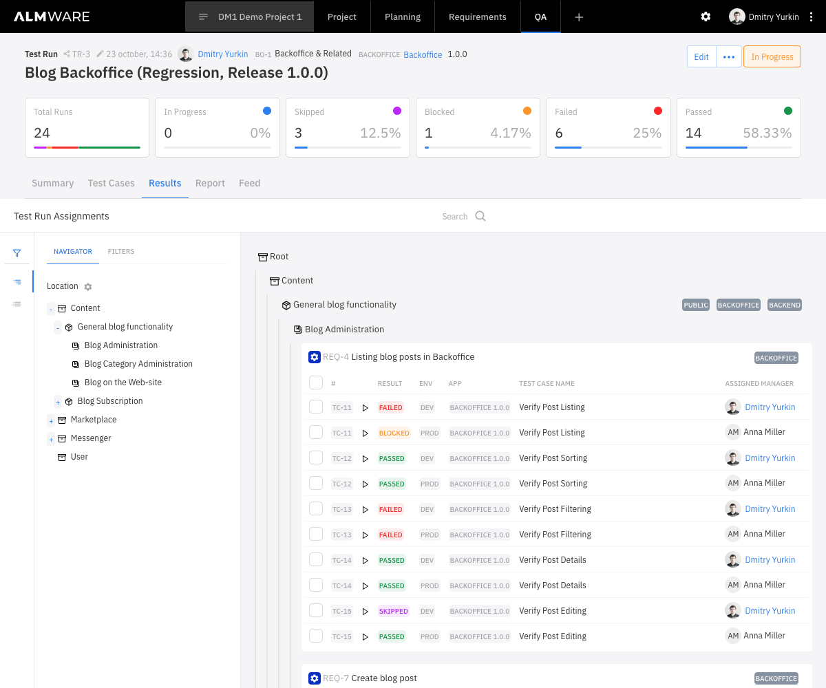Click the search magnifier icon
Screen dimensions: 826x688
480,216
